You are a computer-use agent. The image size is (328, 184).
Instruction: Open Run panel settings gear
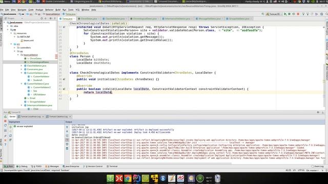318,112
